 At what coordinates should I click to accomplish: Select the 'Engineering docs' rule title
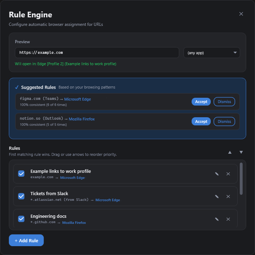tap(49, 216)
